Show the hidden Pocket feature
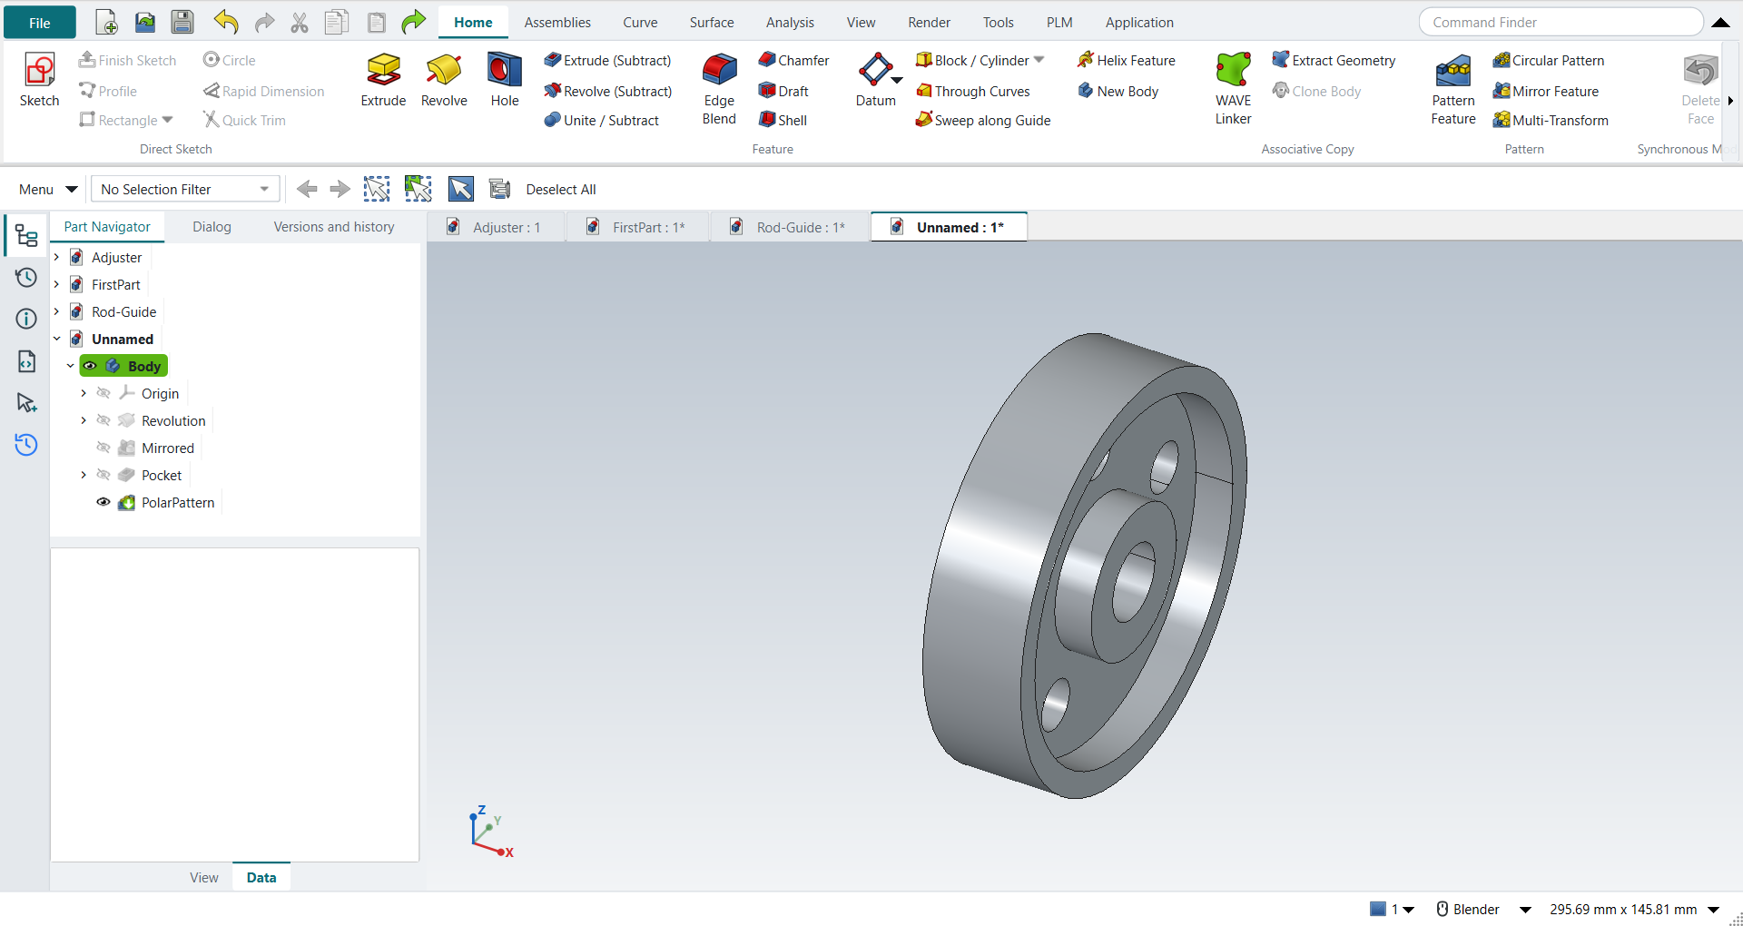The width and height of the screenshot is (1743, 926). tap(103, 475)
